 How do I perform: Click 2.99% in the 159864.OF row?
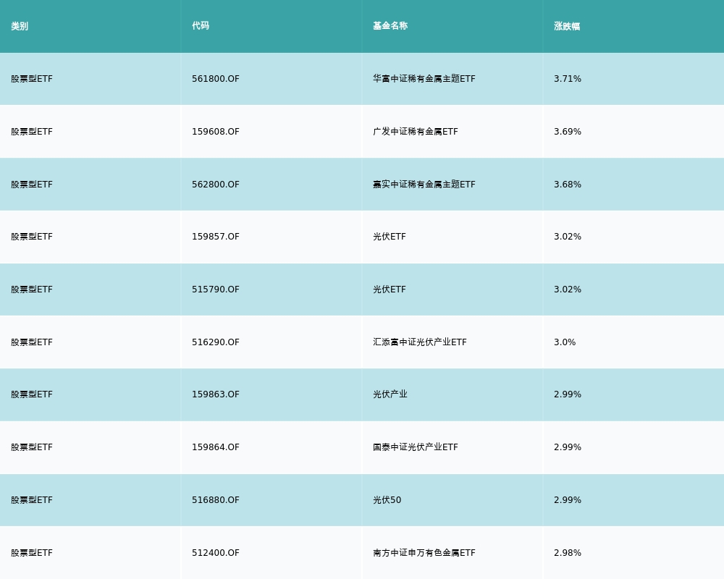568,447
